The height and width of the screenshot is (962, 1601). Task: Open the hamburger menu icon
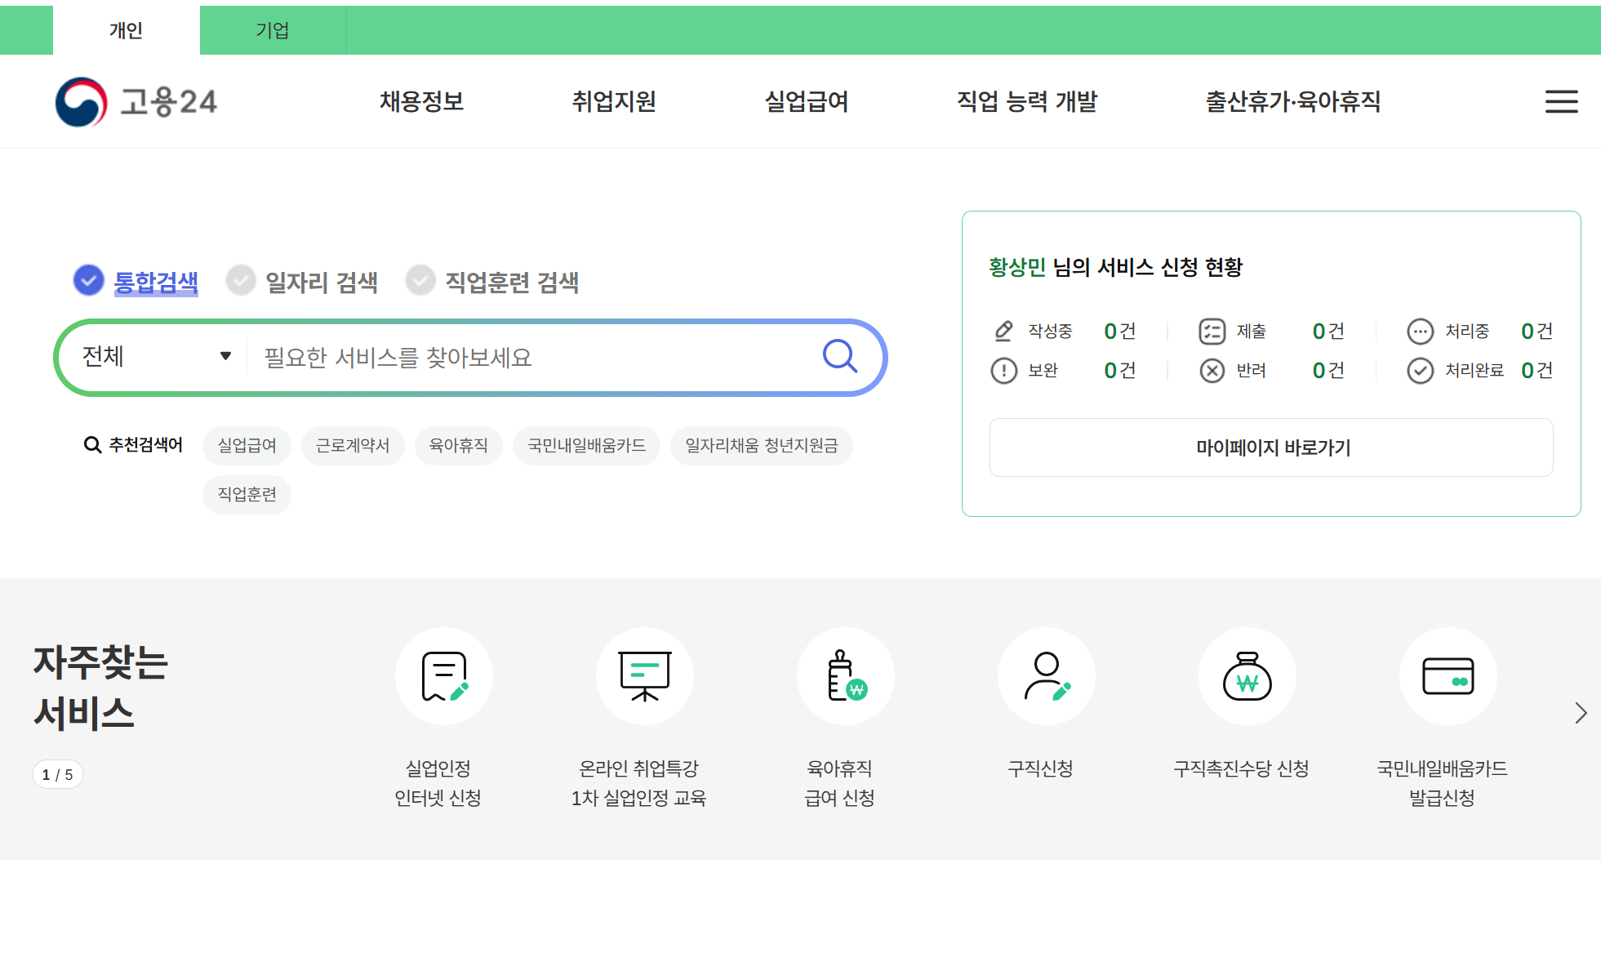point(1560,101)
